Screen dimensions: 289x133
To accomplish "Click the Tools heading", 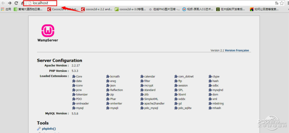I will pos(43,123).
